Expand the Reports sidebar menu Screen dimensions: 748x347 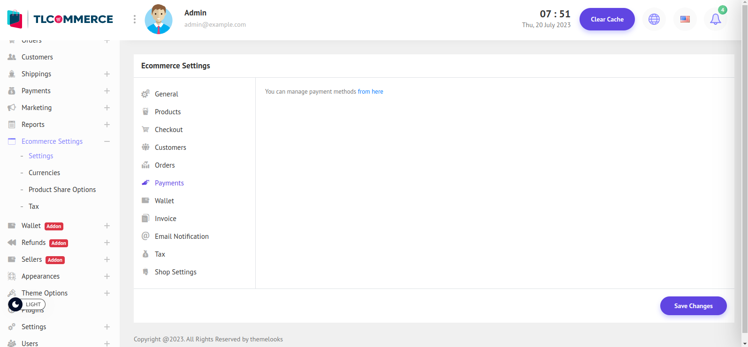(107, 125)
